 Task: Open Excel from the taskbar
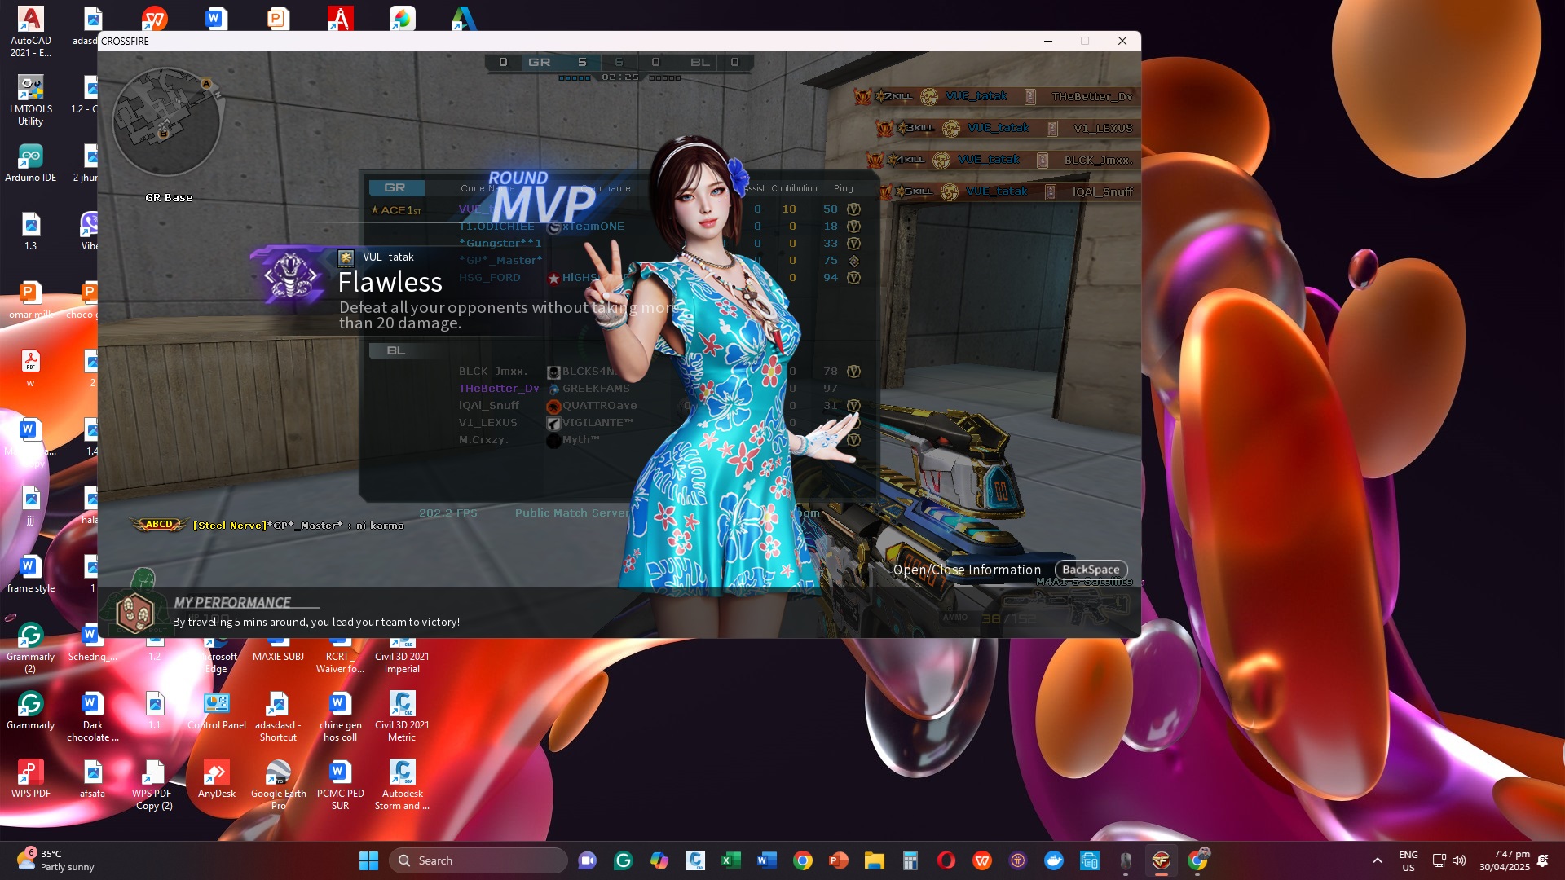[730, 860]
